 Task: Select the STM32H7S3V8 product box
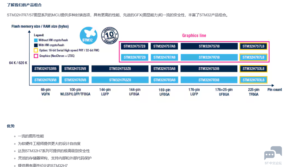pyautogui.click(x=75, y=69)
